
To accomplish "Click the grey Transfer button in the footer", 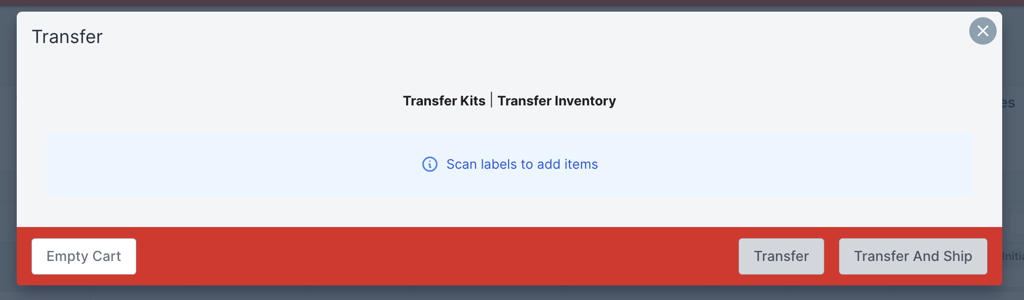I will 781,256.
